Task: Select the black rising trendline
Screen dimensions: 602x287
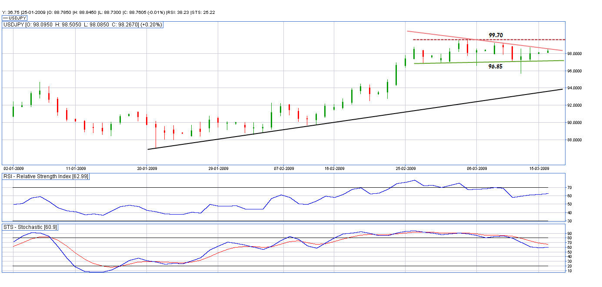Action: click(x=355, y=119)
